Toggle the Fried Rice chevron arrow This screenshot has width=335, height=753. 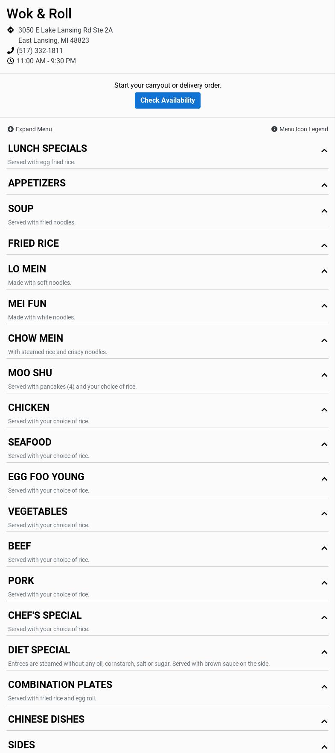[324, 245]
